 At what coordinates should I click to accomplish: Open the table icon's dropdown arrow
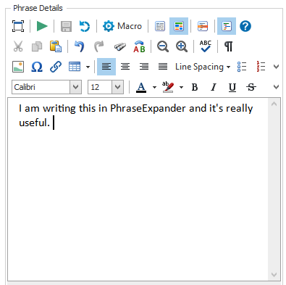click(x=88, y=67)
